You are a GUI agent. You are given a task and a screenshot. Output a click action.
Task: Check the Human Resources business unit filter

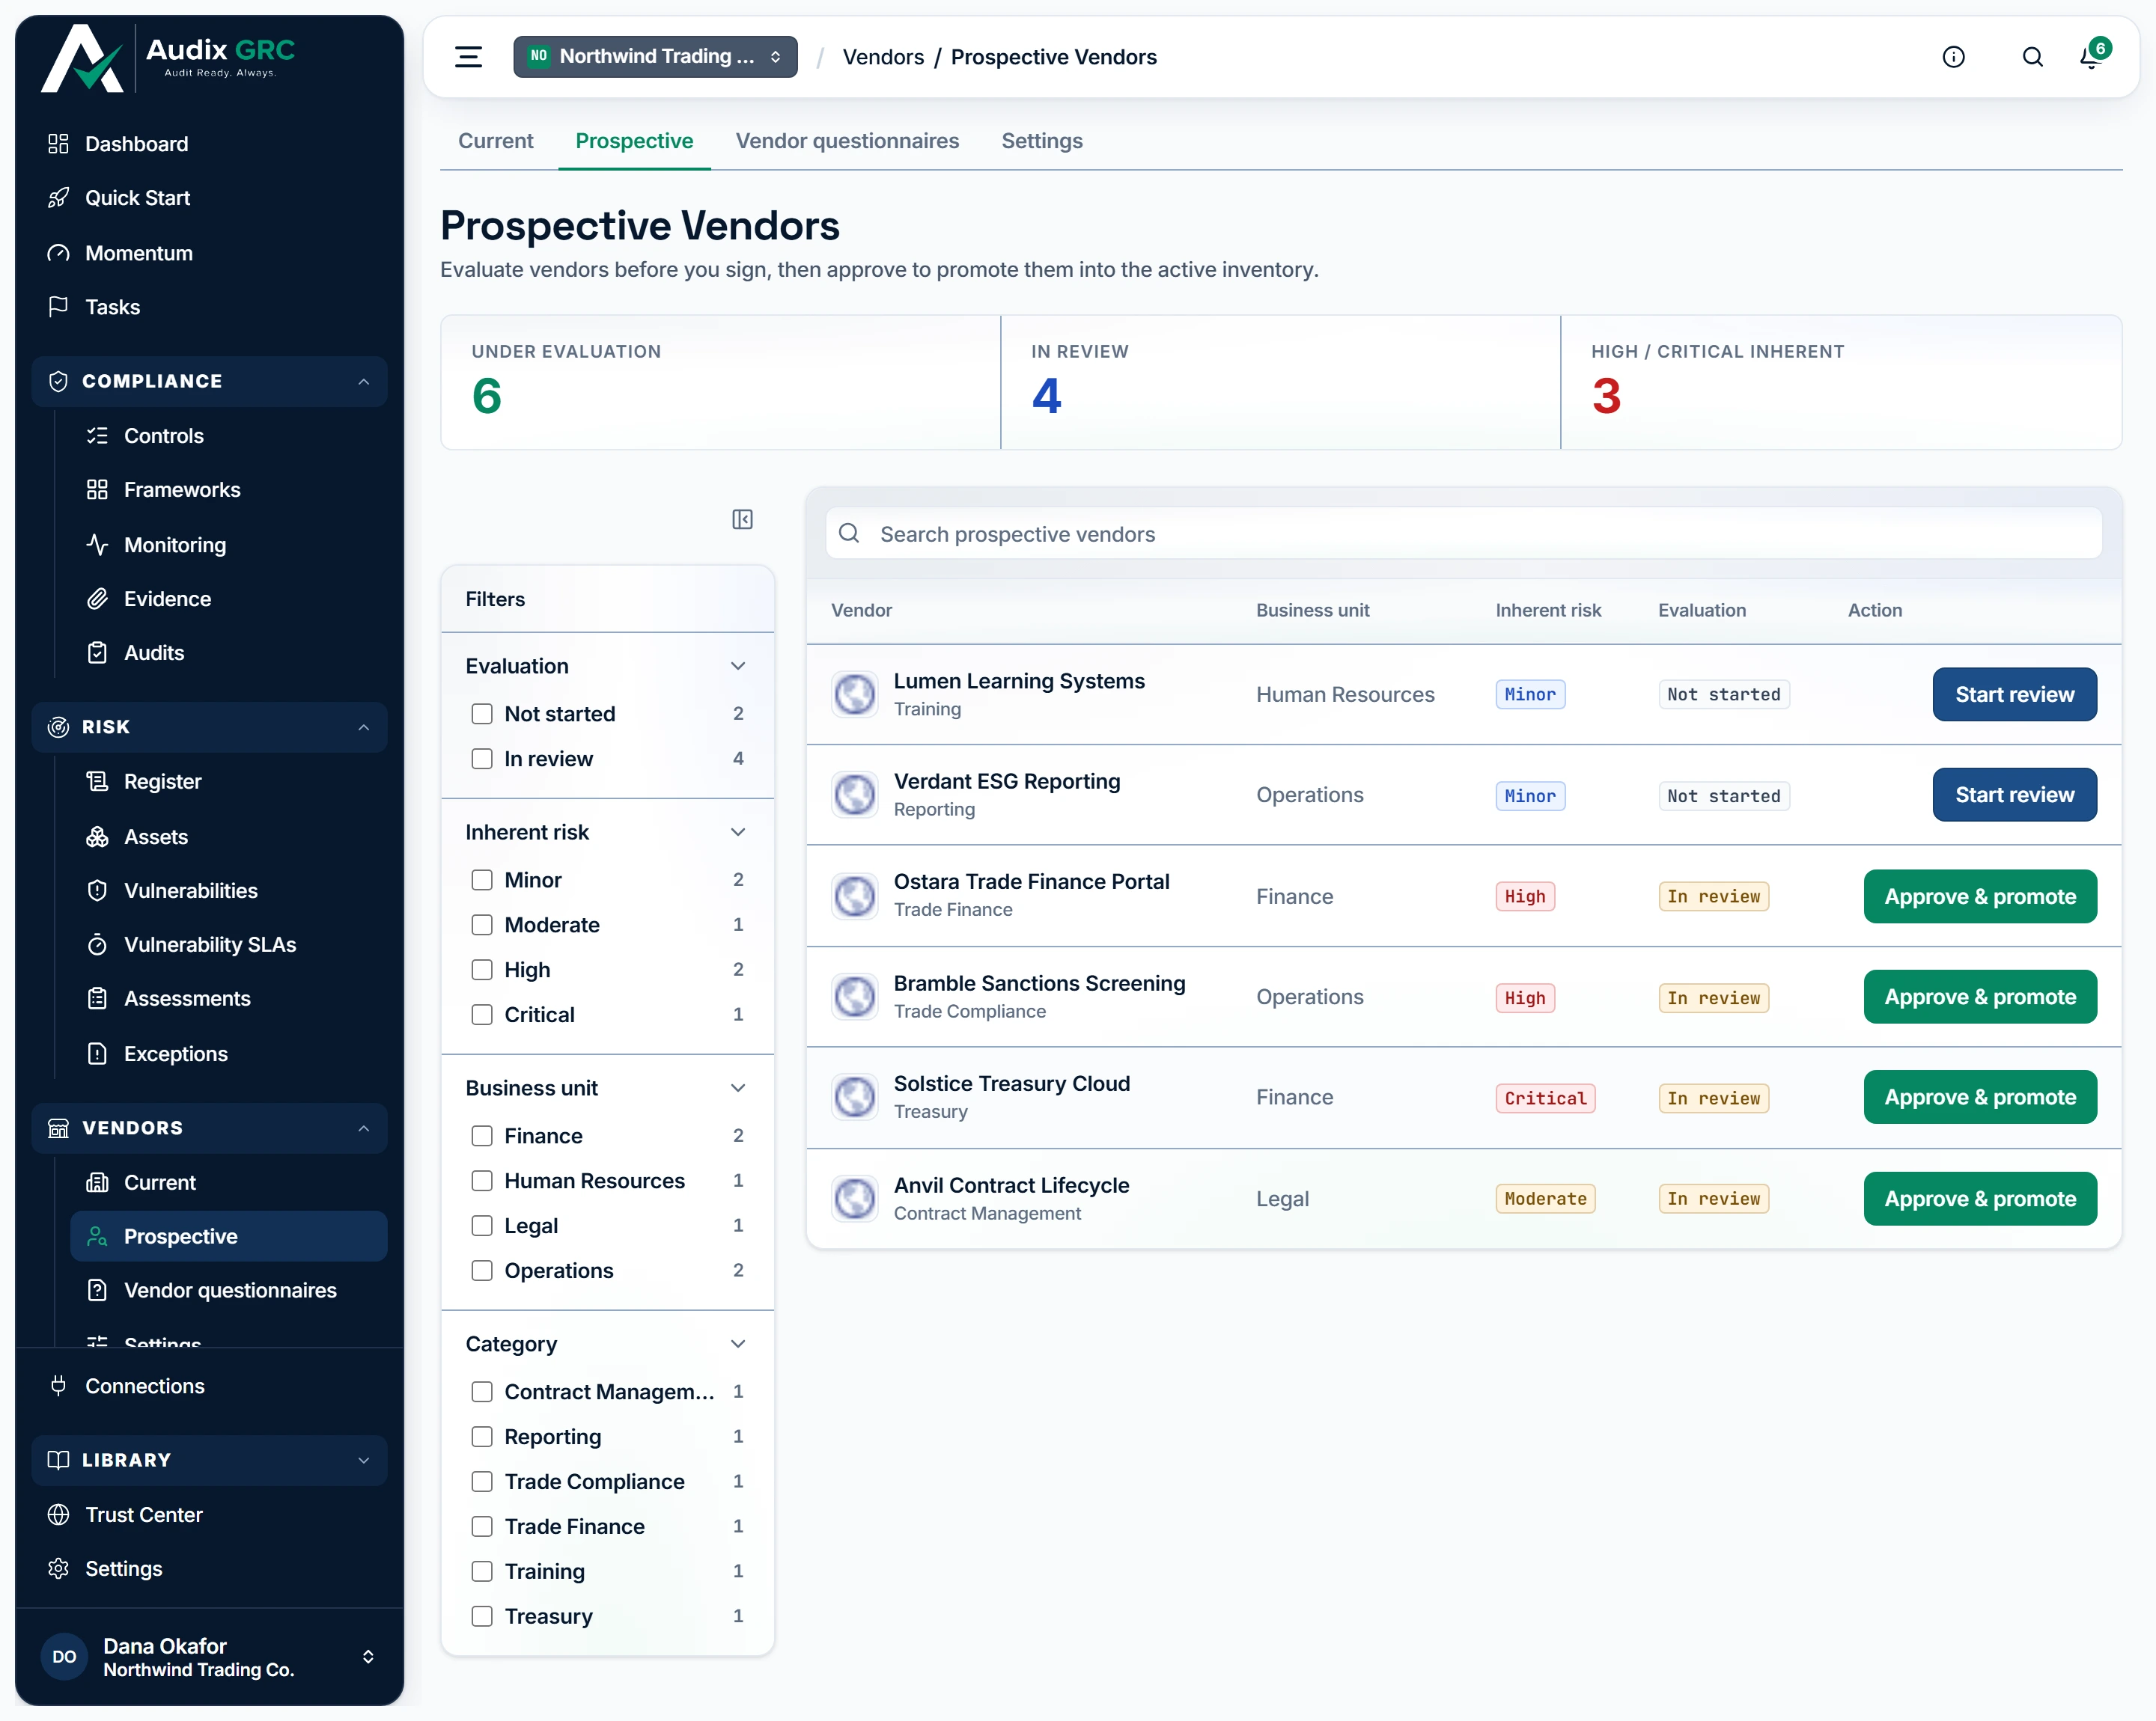click(x=482, y=1180)
